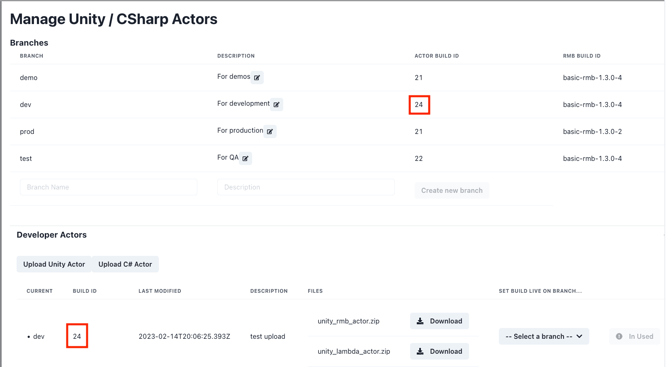Download unity_rmb_actor.zip file
This screenshot has height=367, width=666.
(440, 321)
